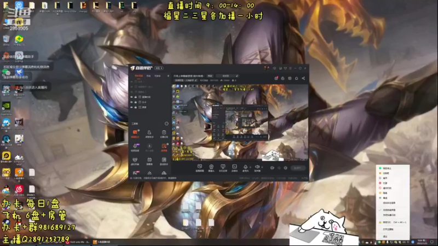Open the settings gear beside start-live button
Image resolution: width=438 pixels, height=246 pixels.
pos(285,168)
